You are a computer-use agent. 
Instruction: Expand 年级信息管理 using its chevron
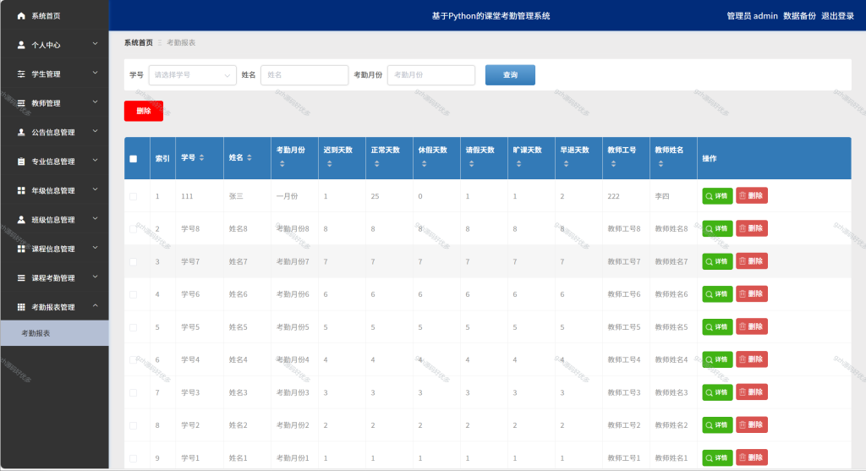95,189
